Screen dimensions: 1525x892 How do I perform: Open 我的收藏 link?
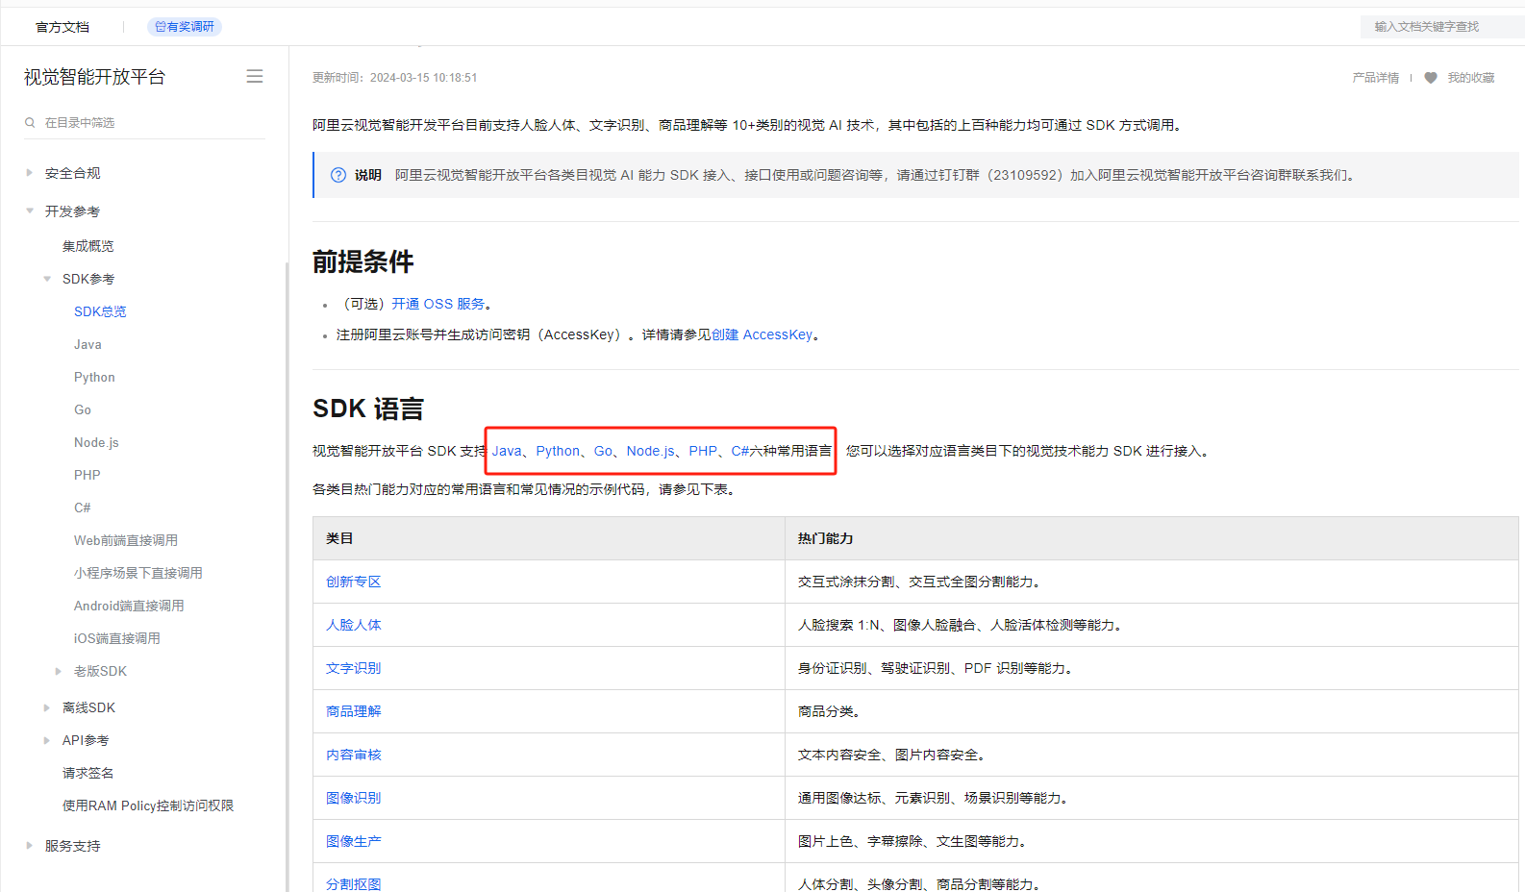coord(1471,78)
